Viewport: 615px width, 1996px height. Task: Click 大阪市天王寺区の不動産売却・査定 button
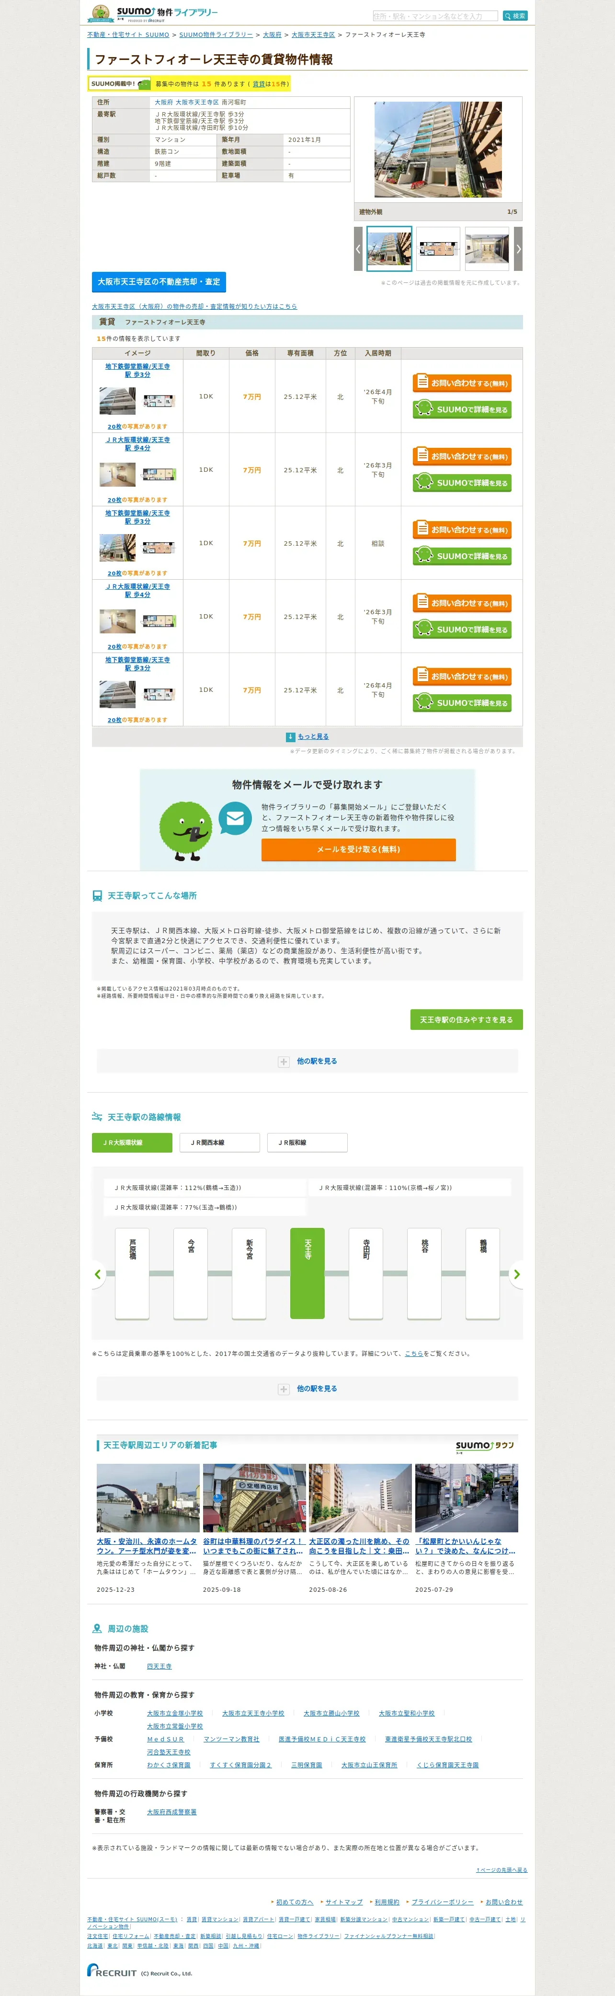click(x=159, y=282)
